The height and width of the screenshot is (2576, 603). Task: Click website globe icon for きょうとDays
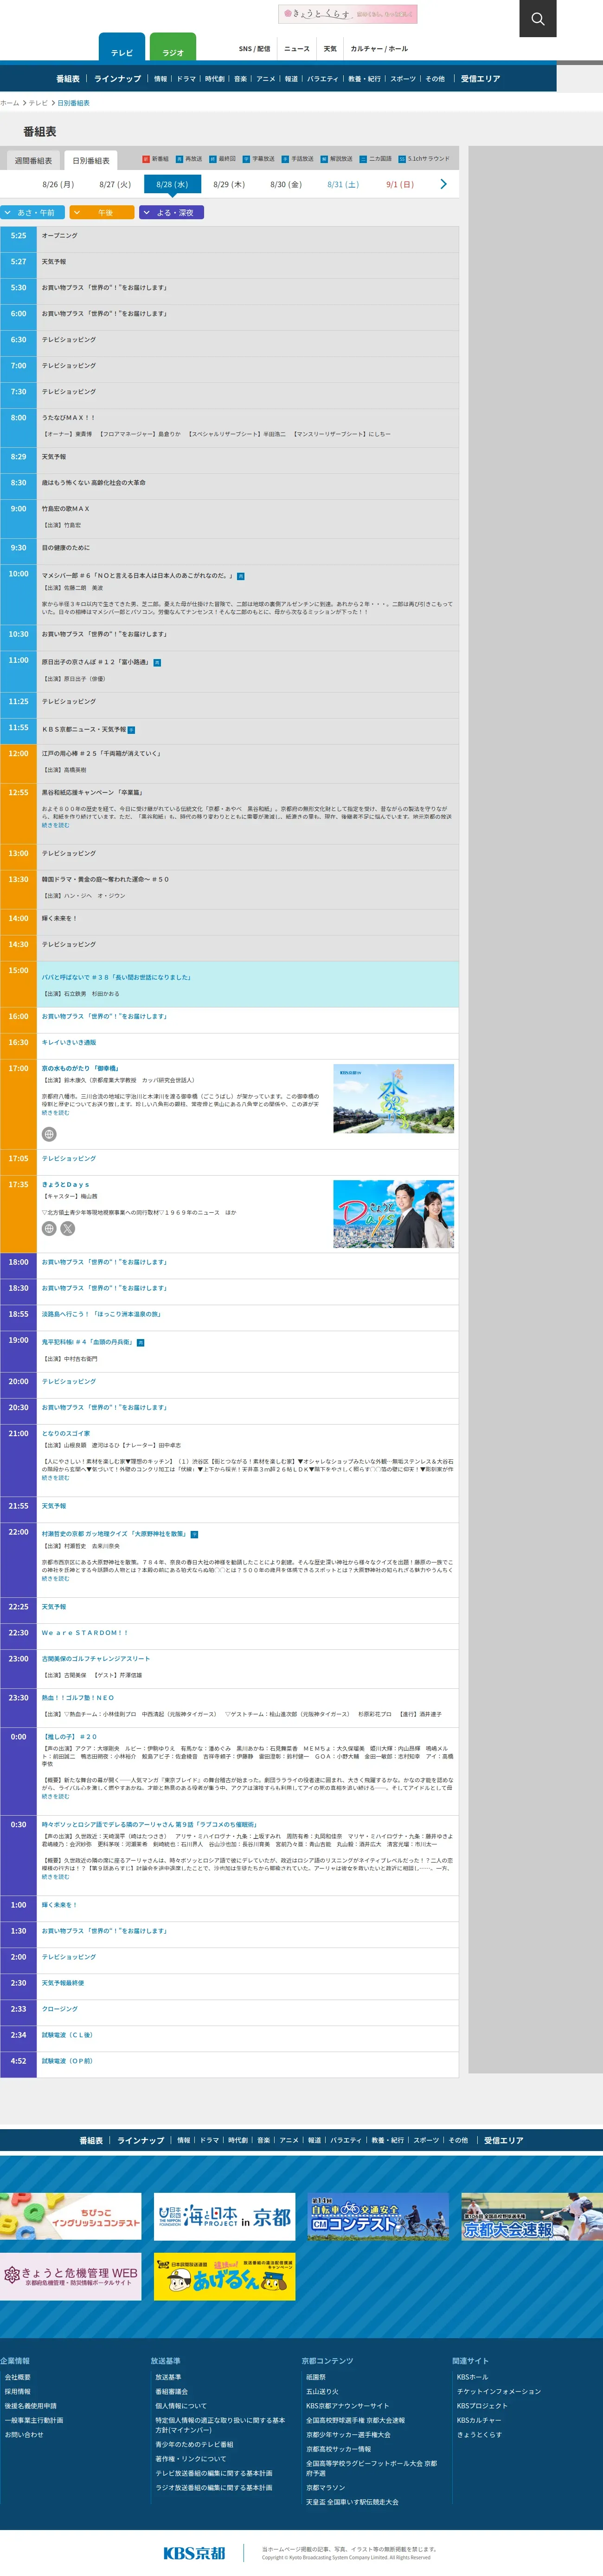point(49,1228)
